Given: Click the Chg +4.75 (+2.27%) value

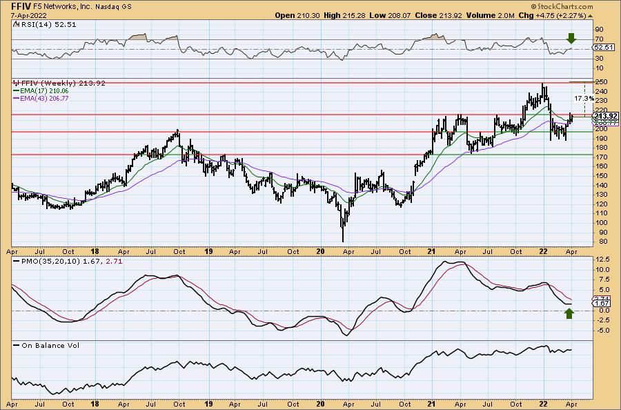Looking at the screenshot, I should (x=552, y=15).
